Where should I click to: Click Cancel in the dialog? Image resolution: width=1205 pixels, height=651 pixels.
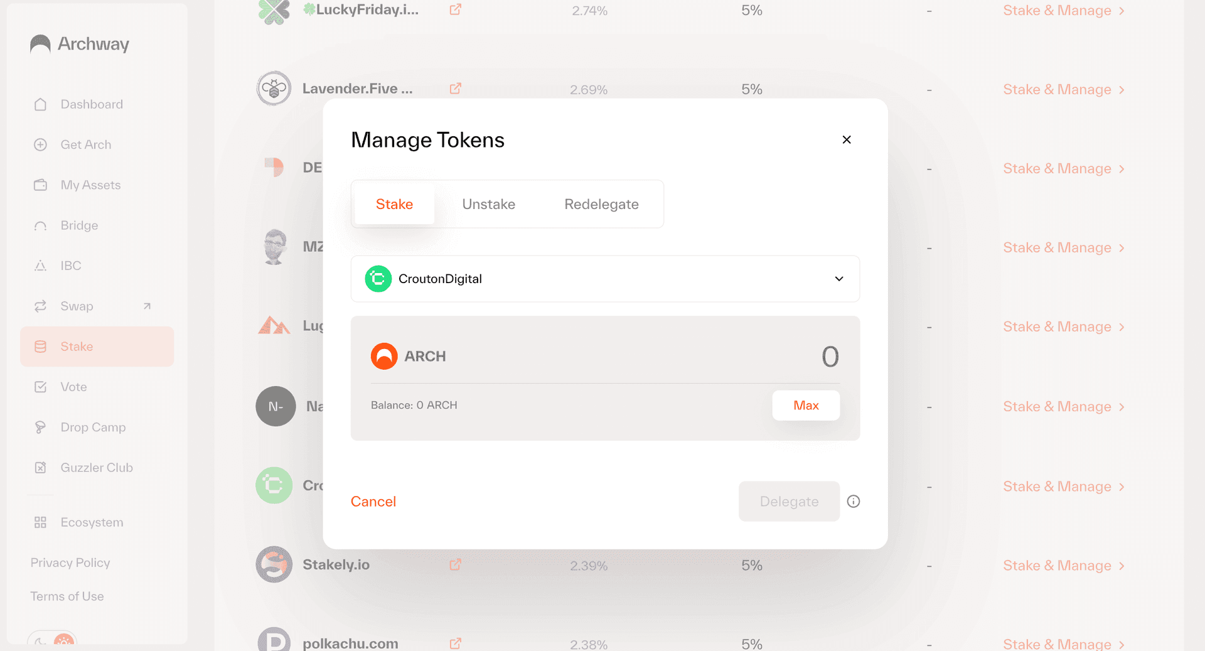point(373,502)
